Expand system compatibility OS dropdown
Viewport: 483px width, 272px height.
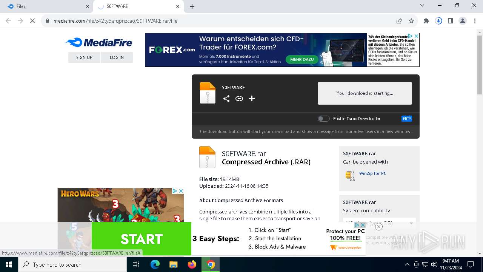tap(379, 223)
